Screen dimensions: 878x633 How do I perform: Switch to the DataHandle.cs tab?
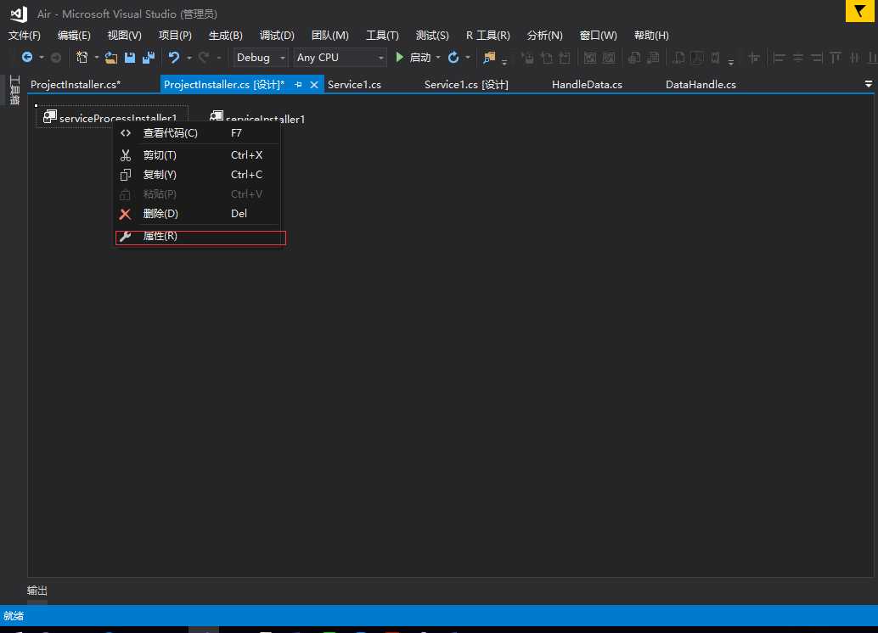[x=701, y=85]
